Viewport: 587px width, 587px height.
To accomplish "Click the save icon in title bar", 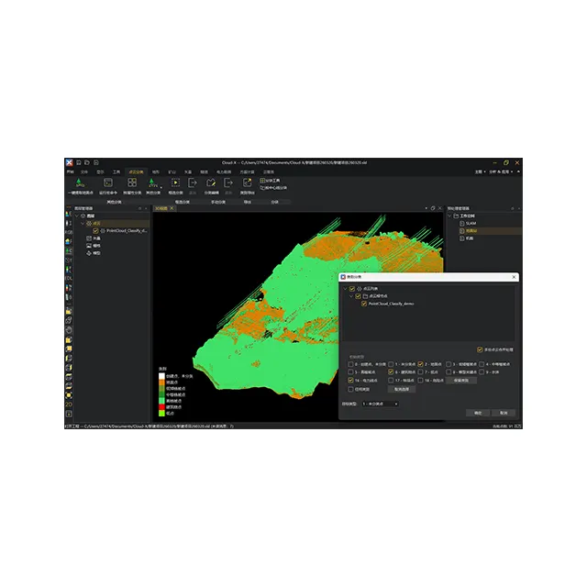I will 79,162.
